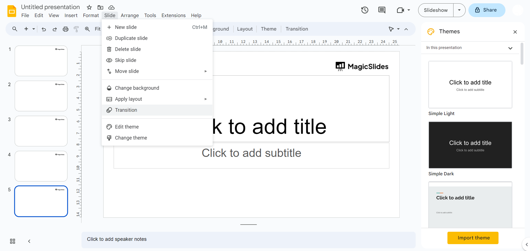Open the comments panel icon

[382, 10]
